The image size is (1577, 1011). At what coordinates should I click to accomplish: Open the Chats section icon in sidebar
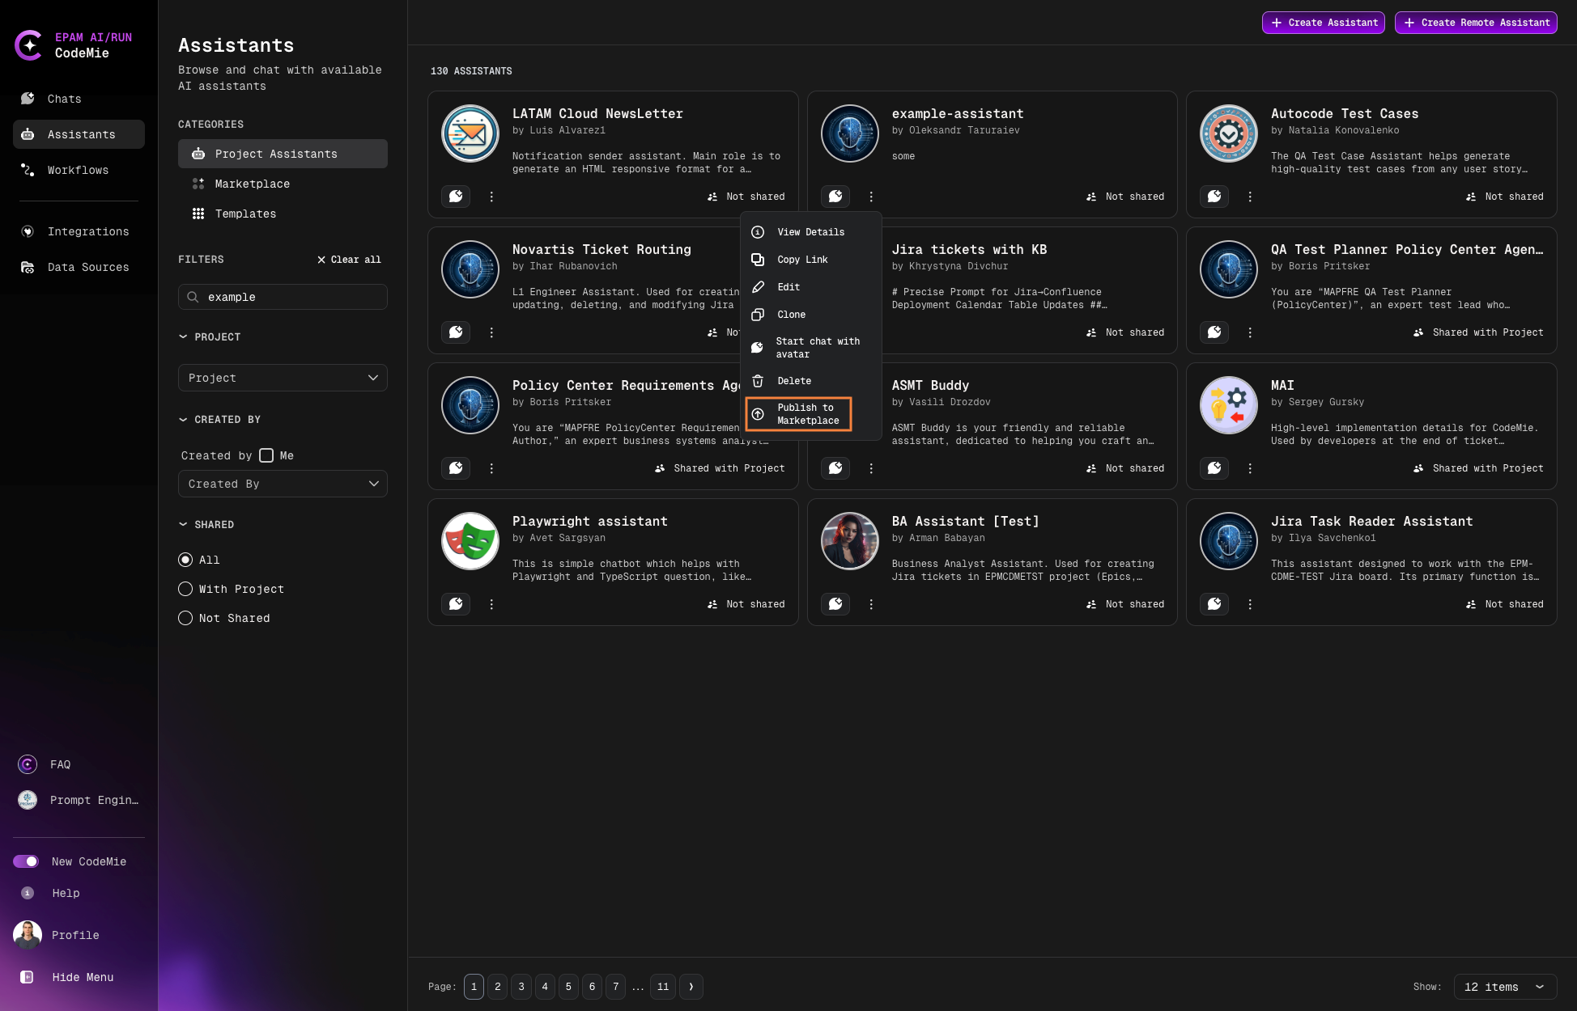tap(28, 99)
